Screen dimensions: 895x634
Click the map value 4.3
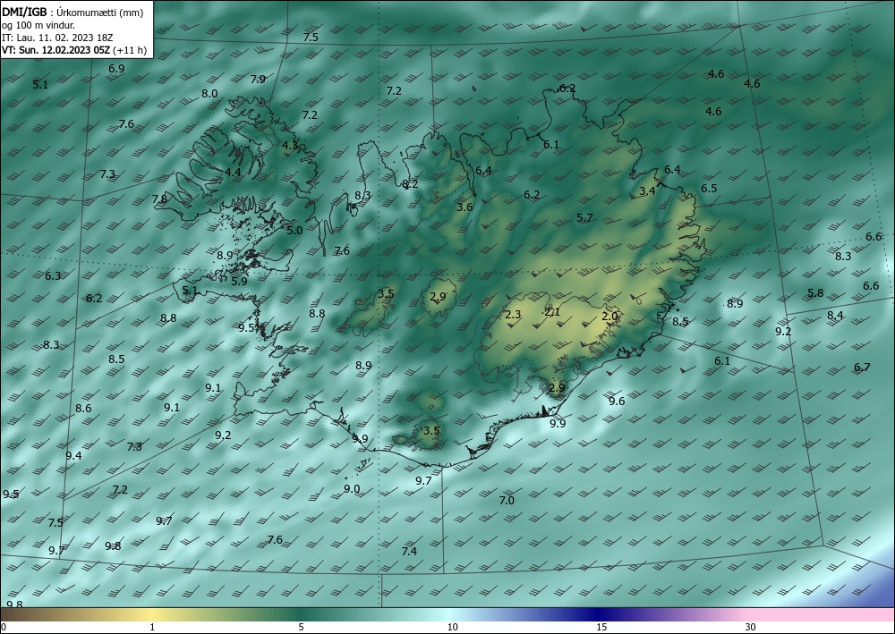(290, 146)
